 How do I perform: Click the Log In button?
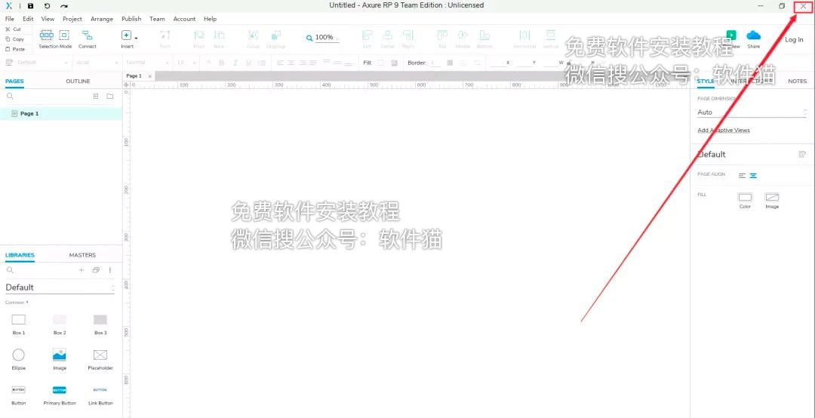click(x=794, y=39)
